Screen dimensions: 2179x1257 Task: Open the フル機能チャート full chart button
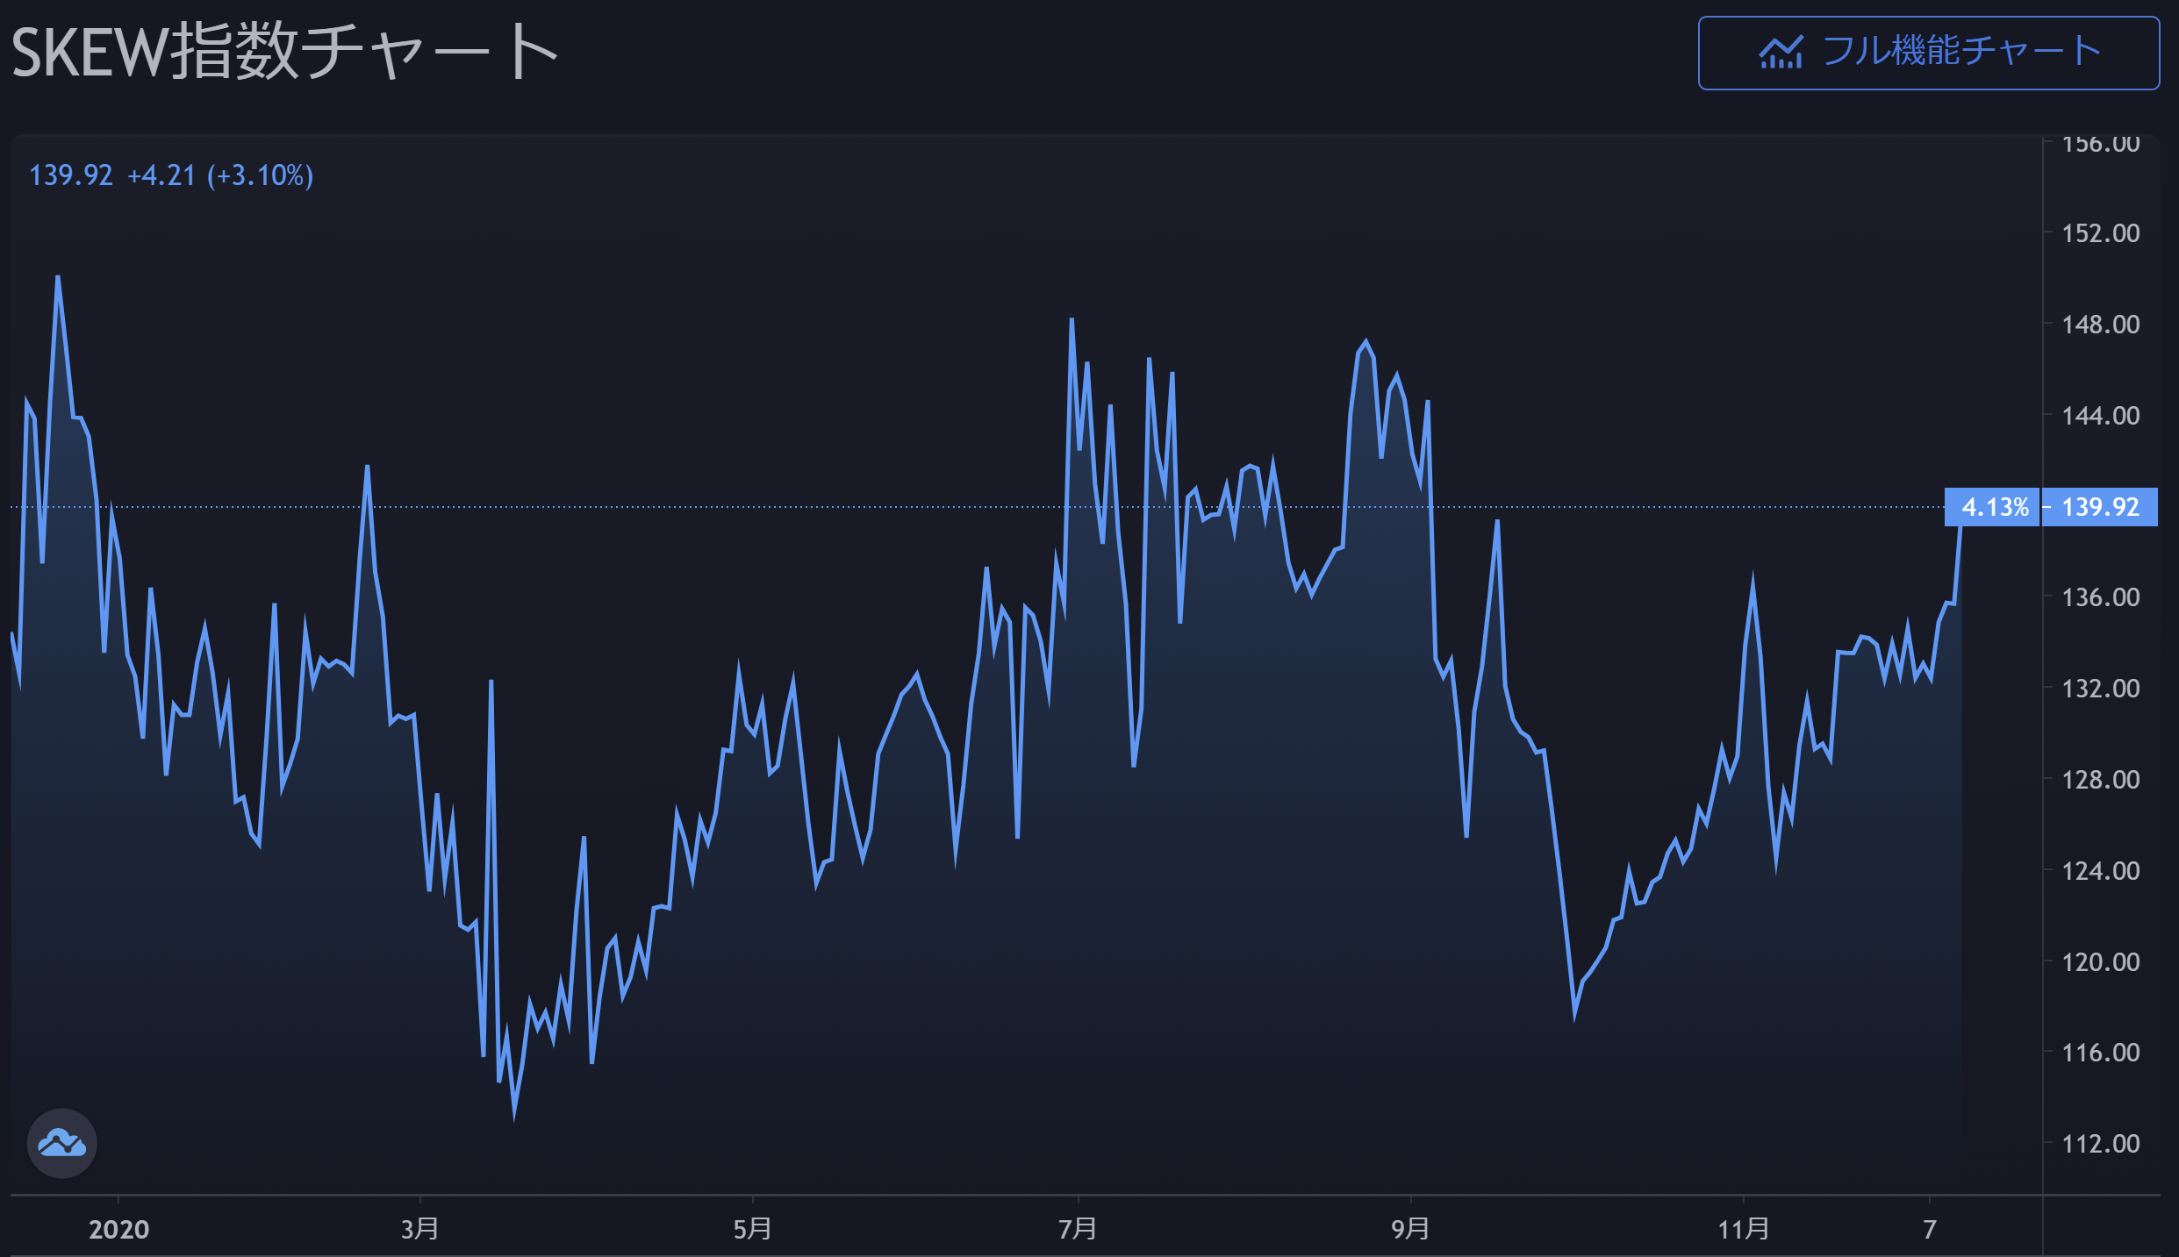coord(1928,53)
